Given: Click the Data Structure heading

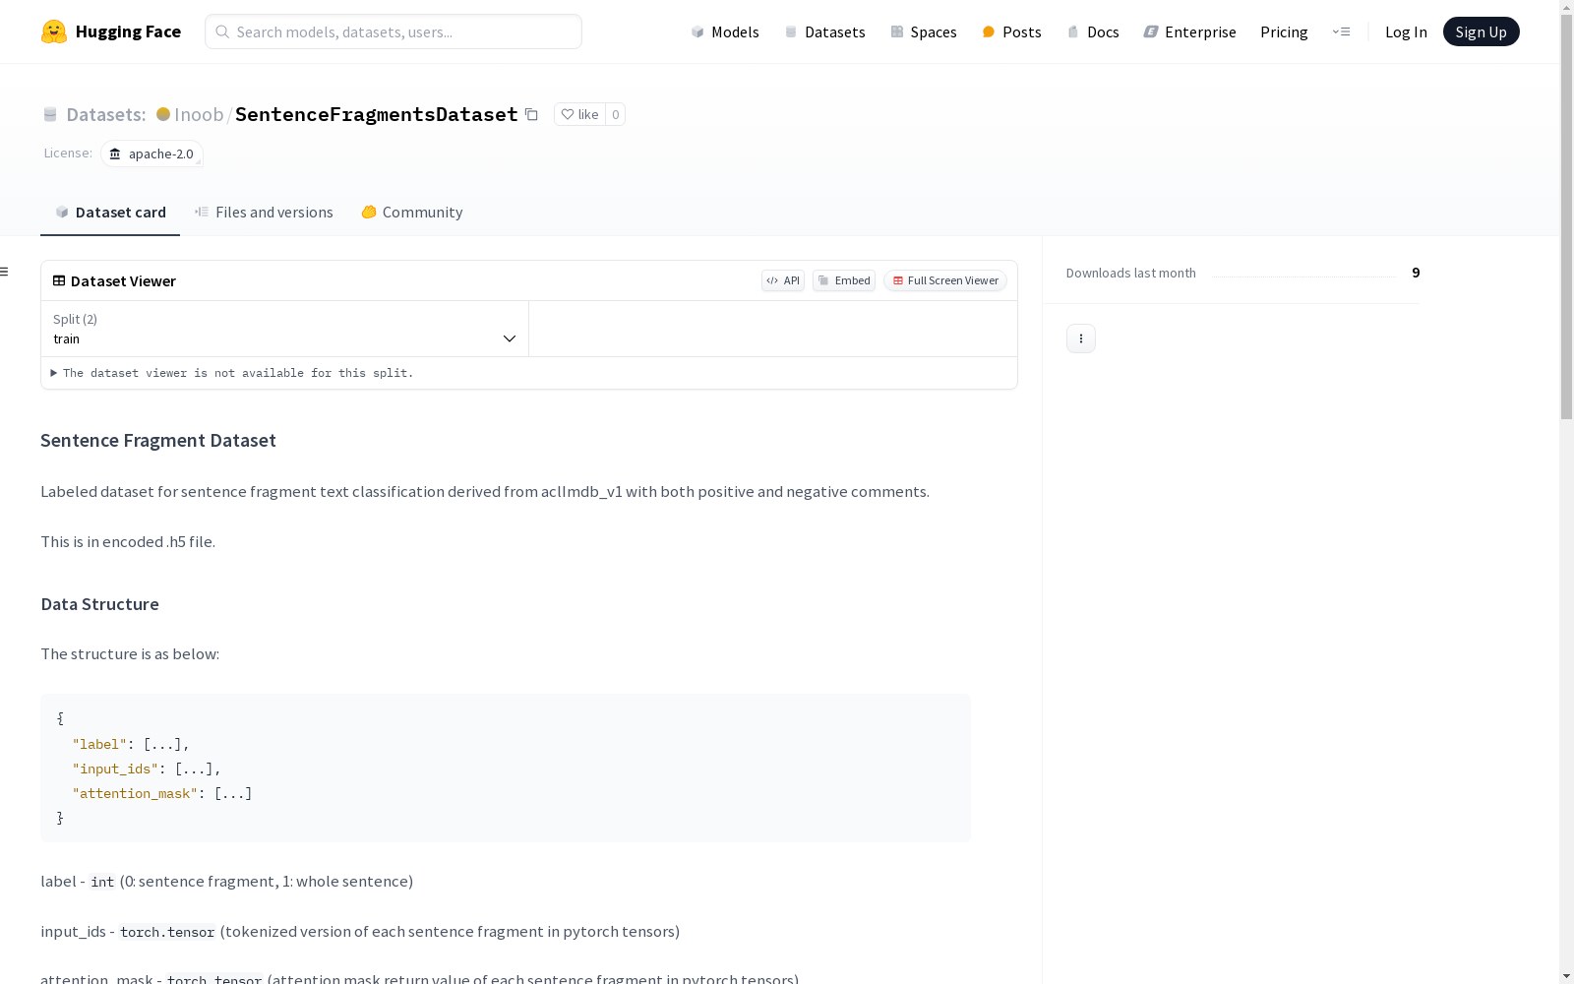Looking at the screenshot, I should point(99,604).
